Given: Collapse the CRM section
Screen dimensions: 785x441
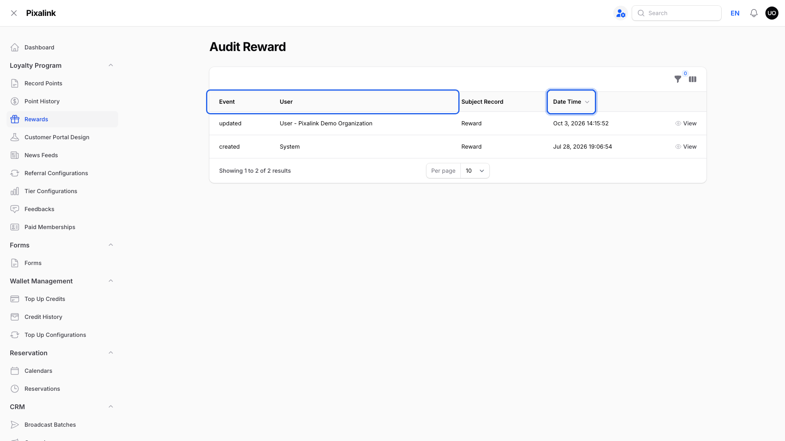Looking at the screenshot, I should click(111, 407).
